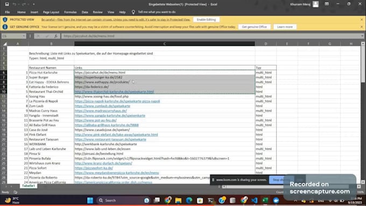This screenshot has width=366, height=206.
Task: Open Task View icon on the taskbar
Action: 157,201
